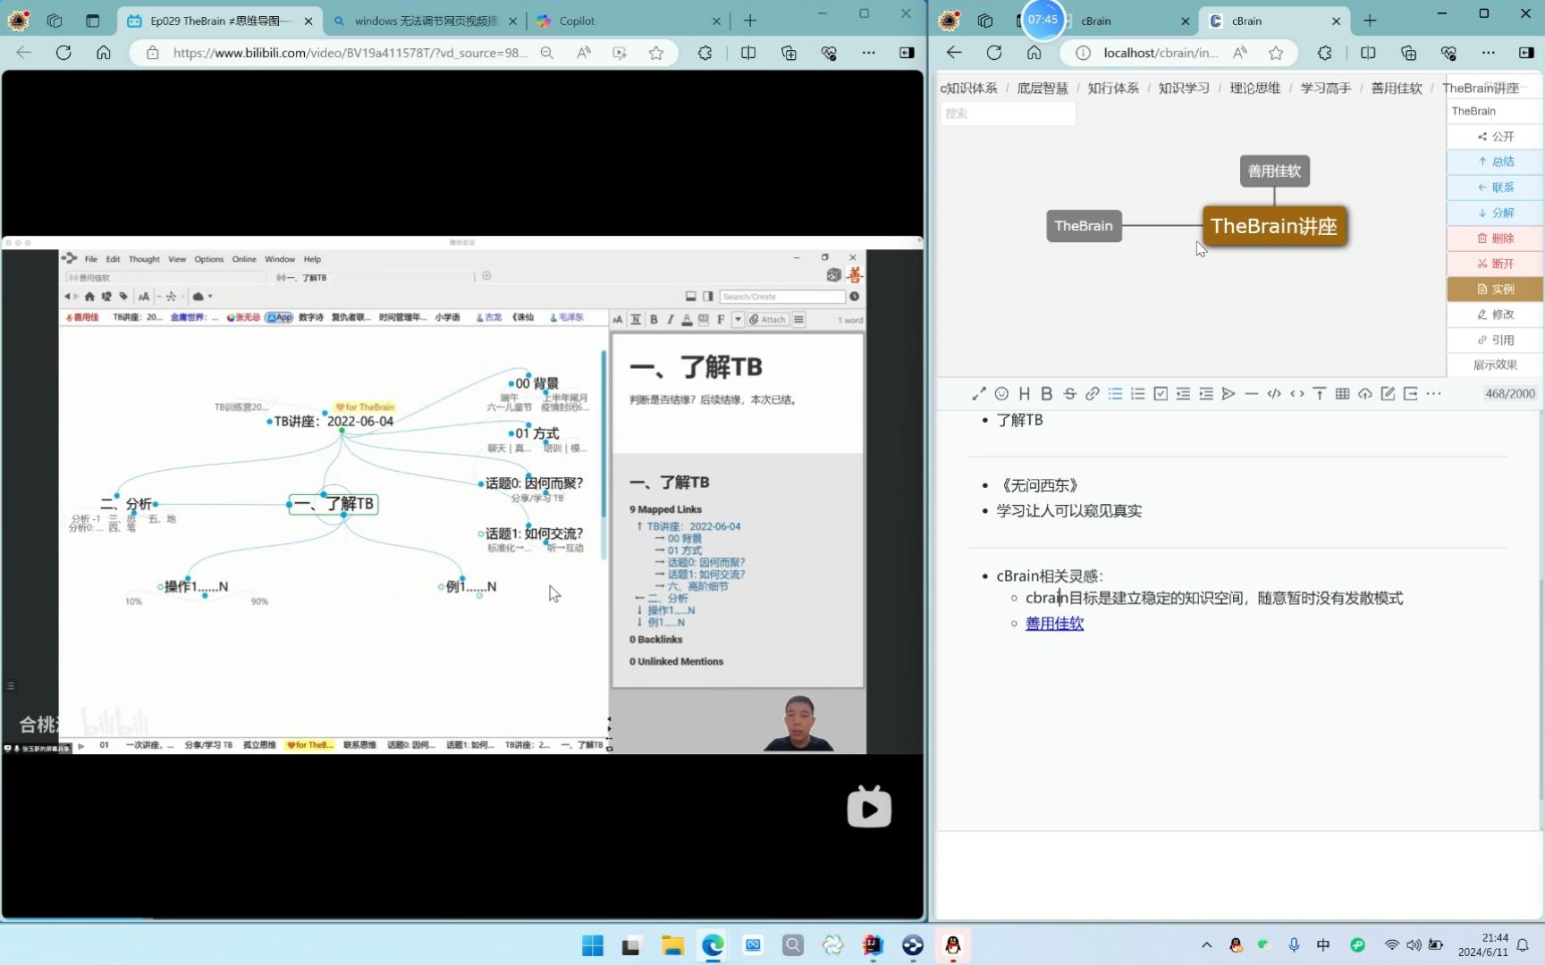Screen dimensions: 1545x965
Task: Click the 展示效果 display effect option
Action: pyautogui.click(x=1495, y=365)
